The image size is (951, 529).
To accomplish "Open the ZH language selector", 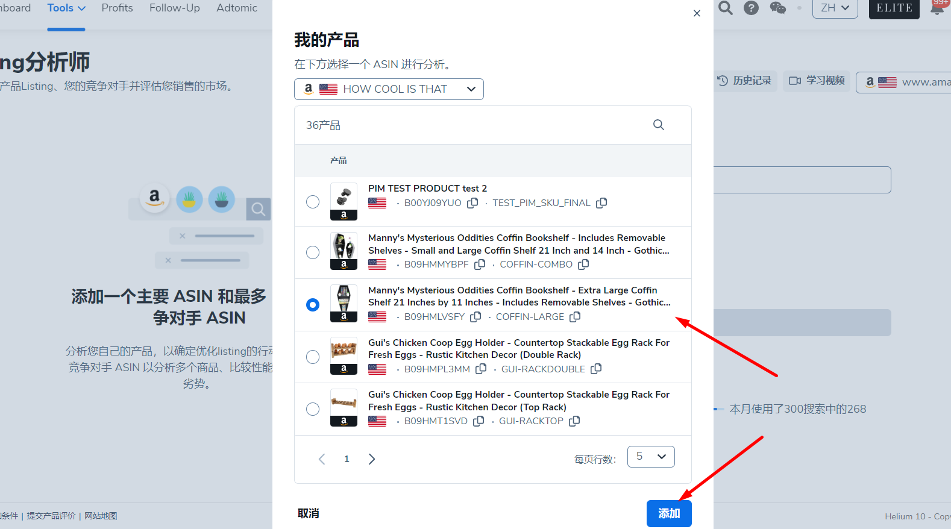I will click(835, 8).
